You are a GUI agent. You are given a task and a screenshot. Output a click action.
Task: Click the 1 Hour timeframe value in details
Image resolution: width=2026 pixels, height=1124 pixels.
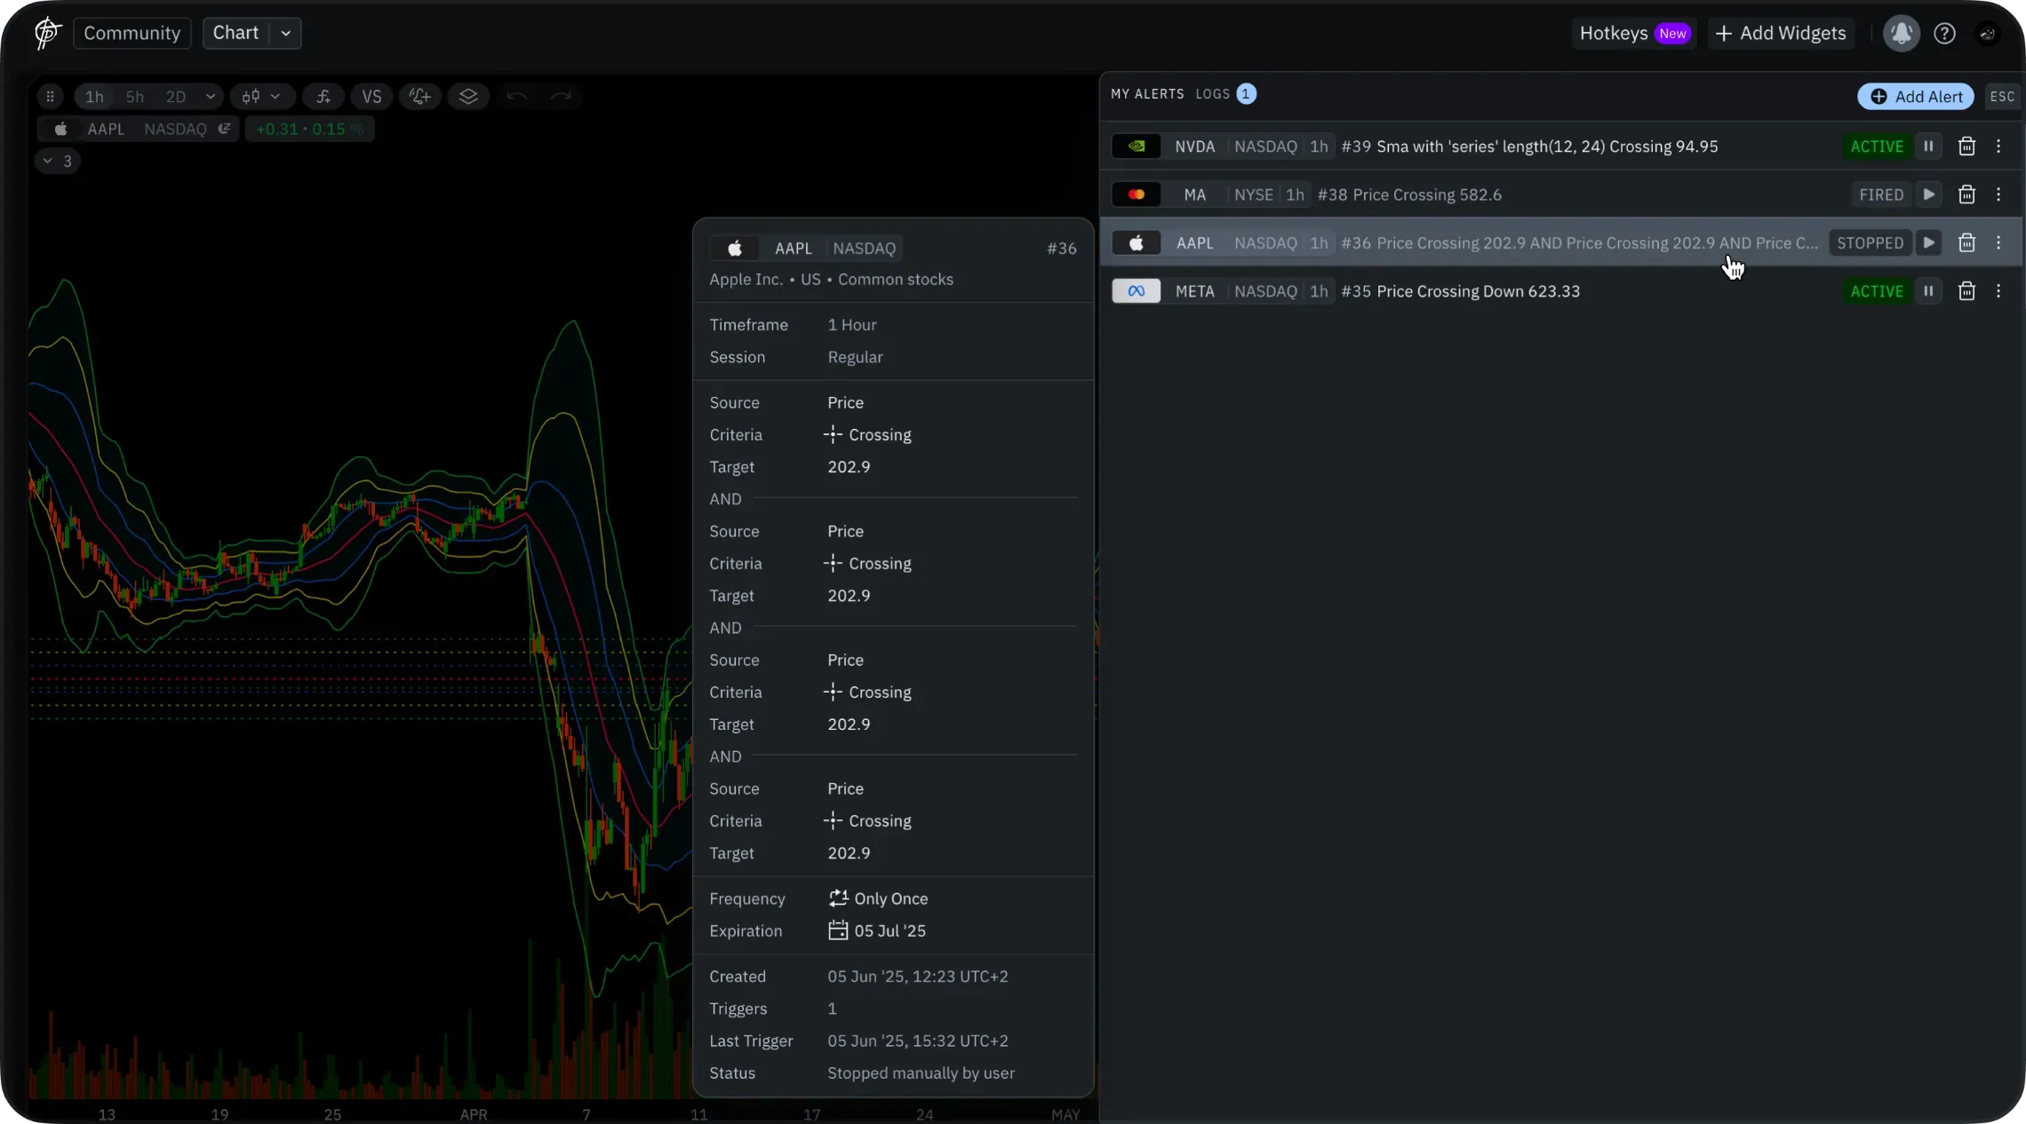click(x=851, y=324)
